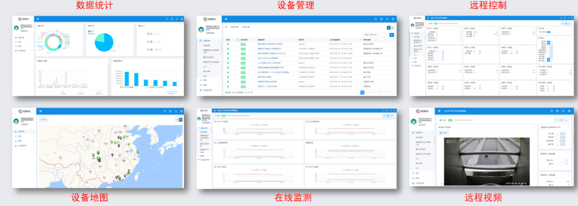Click the wrench icon button in remote video panel
This screenshot has height=206, width=578.
tap(566, 120)
